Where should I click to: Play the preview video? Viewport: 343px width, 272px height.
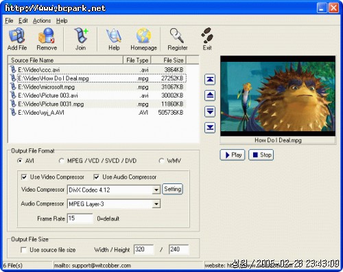[x=233, y=155]
